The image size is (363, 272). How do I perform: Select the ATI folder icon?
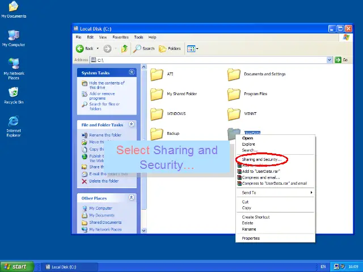pyautogui.click(x=157, y=74)
